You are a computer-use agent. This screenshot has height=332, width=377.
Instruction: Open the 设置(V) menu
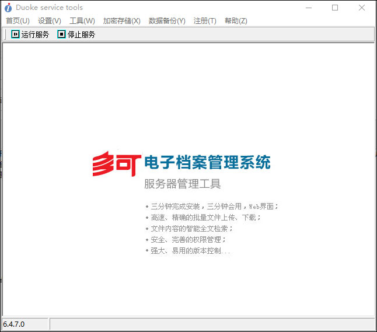pyautogui.click(x=50, y=21)
